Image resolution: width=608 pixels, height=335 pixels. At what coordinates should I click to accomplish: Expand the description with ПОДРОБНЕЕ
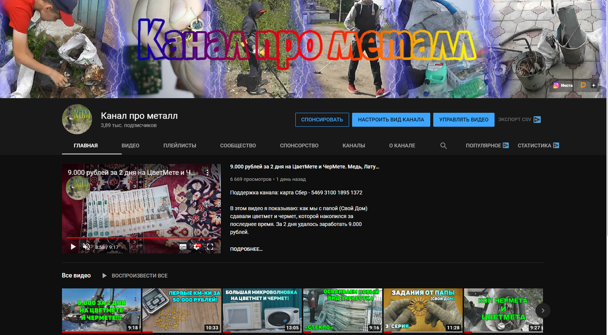point(245,249)
